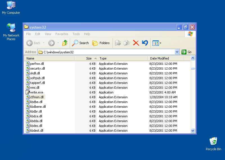225x160 pixels.
Task: Click the kbdes.dll file name
Action: coord(36,126)
